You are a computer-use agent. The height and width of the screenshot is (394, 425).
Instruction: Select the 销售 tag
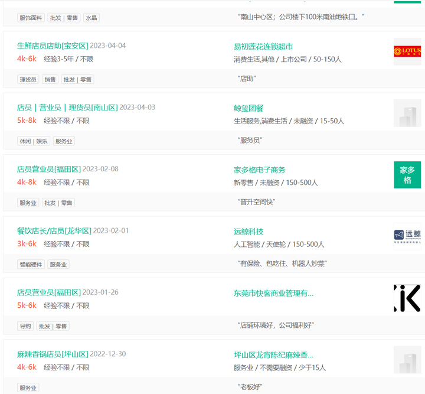click(50, 80)
